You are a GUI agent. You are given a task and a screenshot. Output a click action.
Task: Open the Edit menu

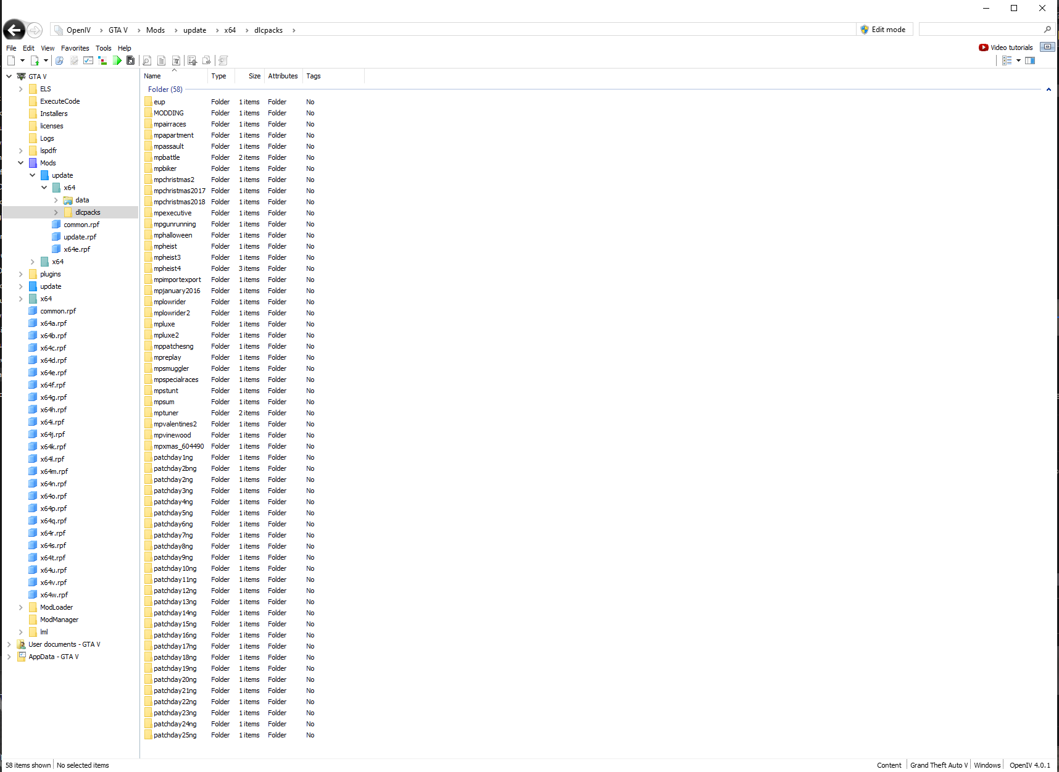tap(28, 48)
